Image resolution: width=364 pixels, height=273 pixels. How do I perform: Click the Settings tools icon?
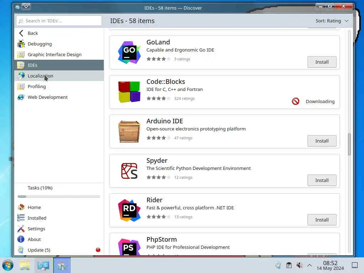coord(21,229)
